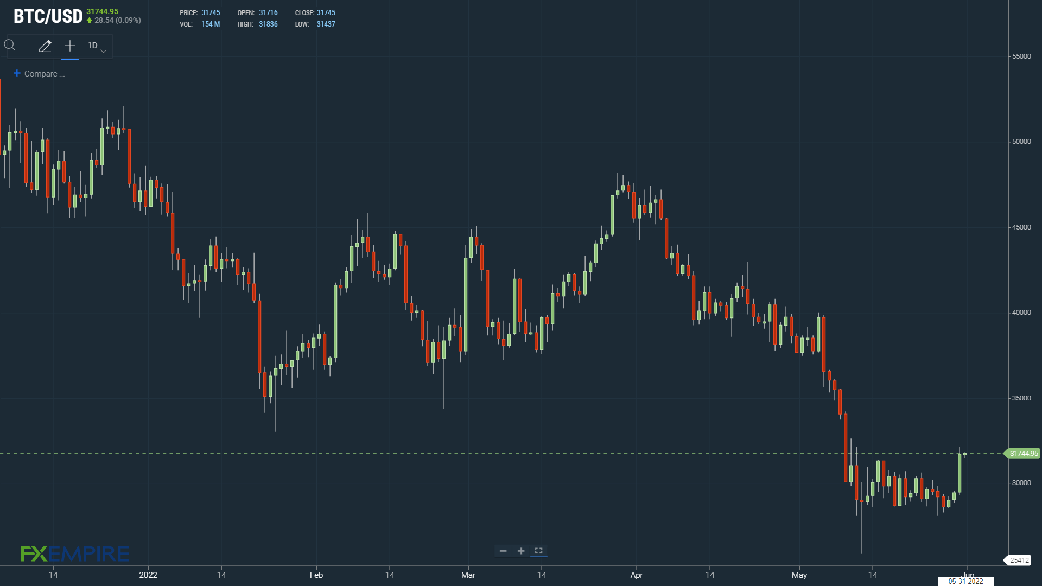1042x586 pixels.
Task: Click the HIGH 31836 value
Action: 268,24
